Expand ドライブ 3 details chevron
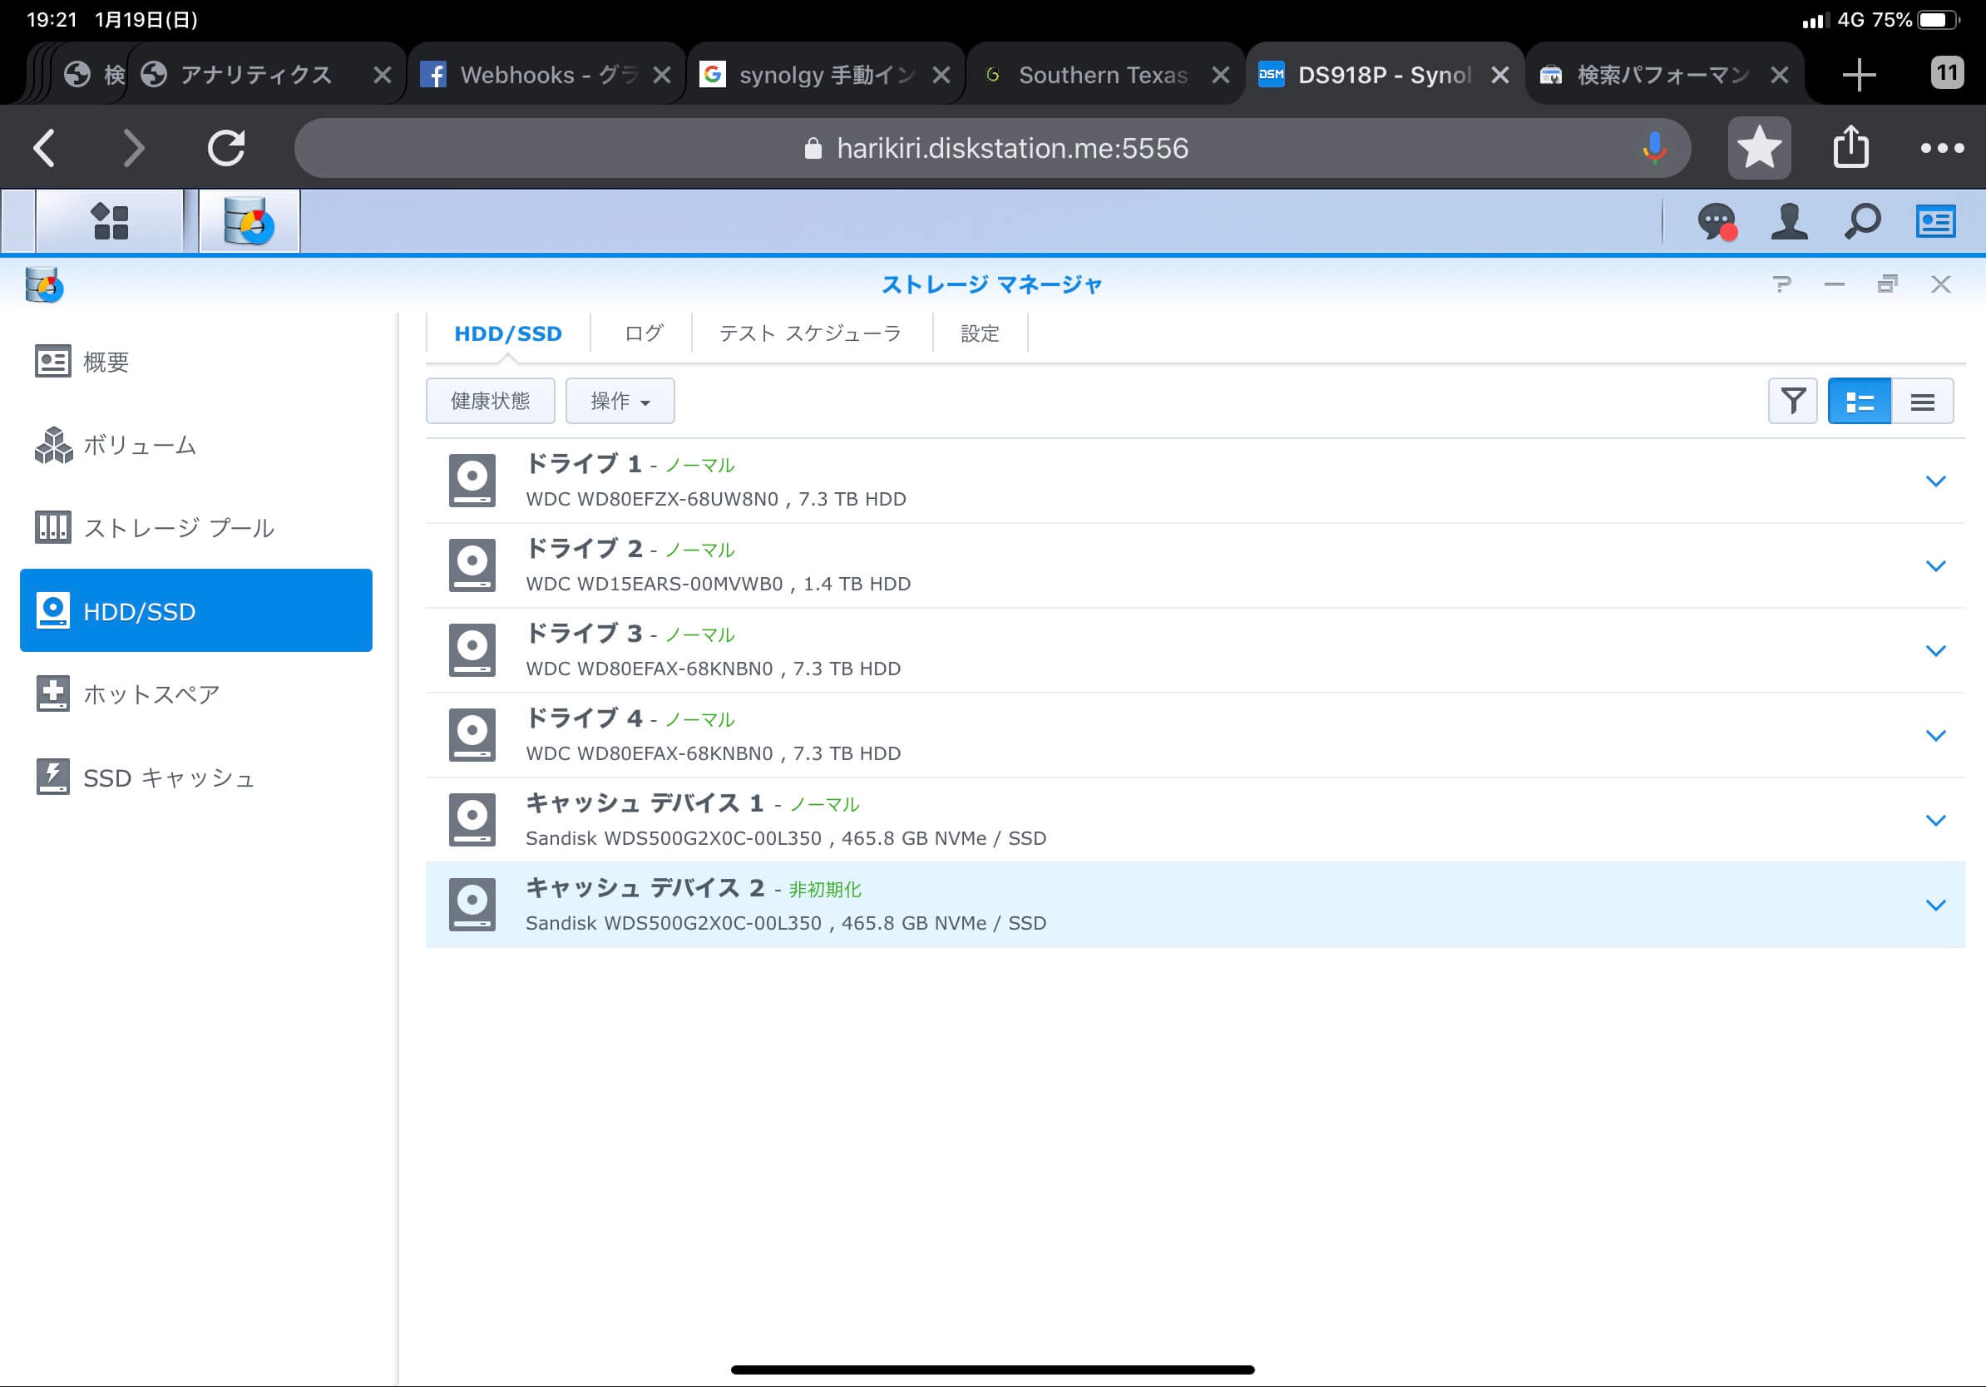 click(x=1936, y=650)
